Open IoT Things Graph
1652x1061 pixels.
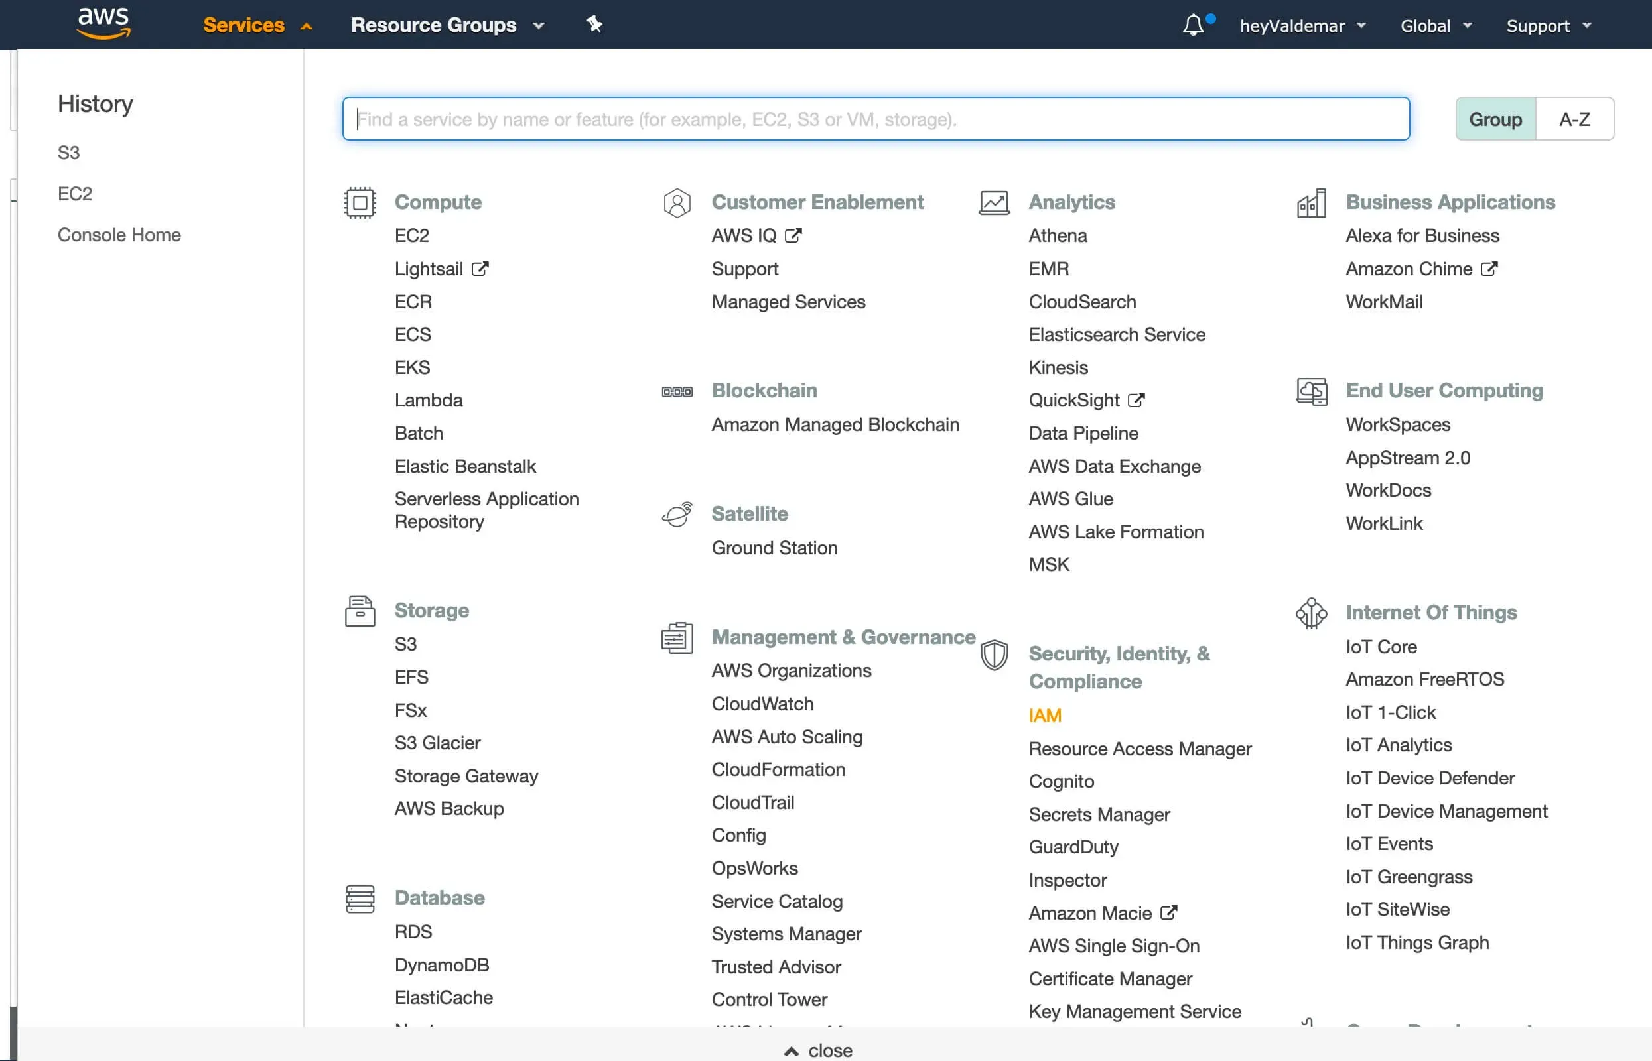1417,942
